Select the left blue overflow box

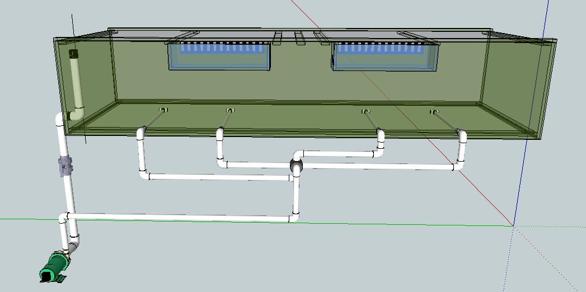(x=219, y=56)
